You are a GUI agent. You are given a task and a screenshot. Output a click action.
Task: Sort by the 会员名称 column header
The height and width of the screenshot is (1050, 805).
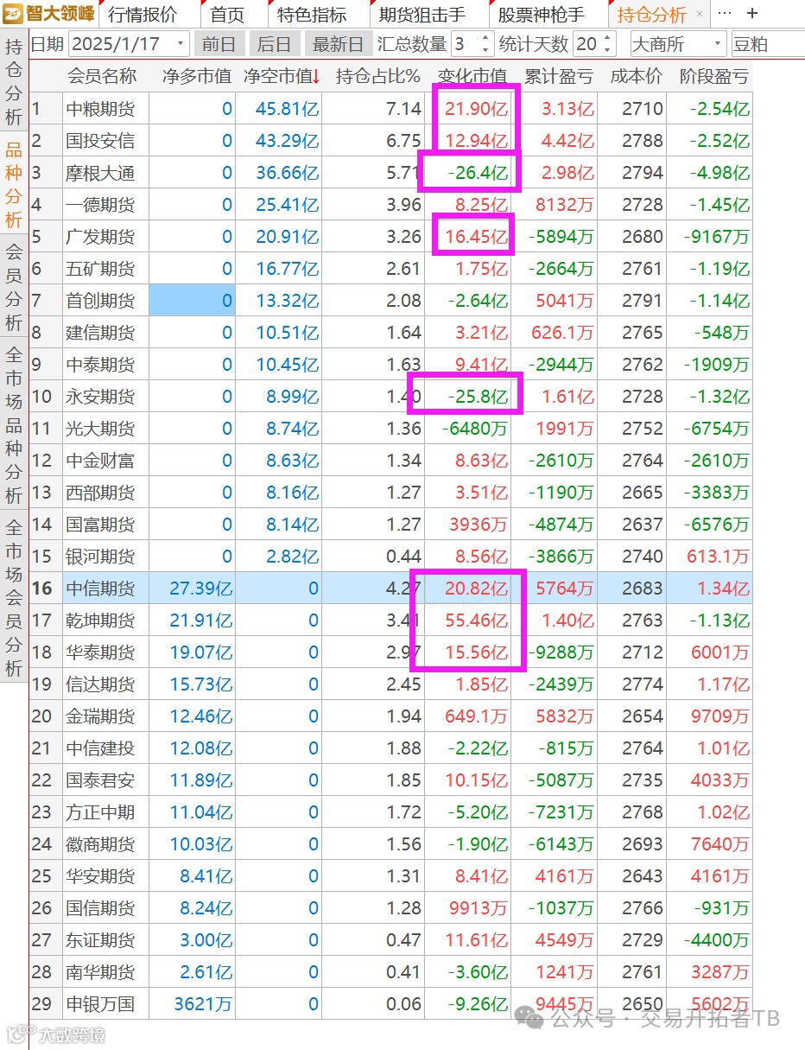click(102, 76)
